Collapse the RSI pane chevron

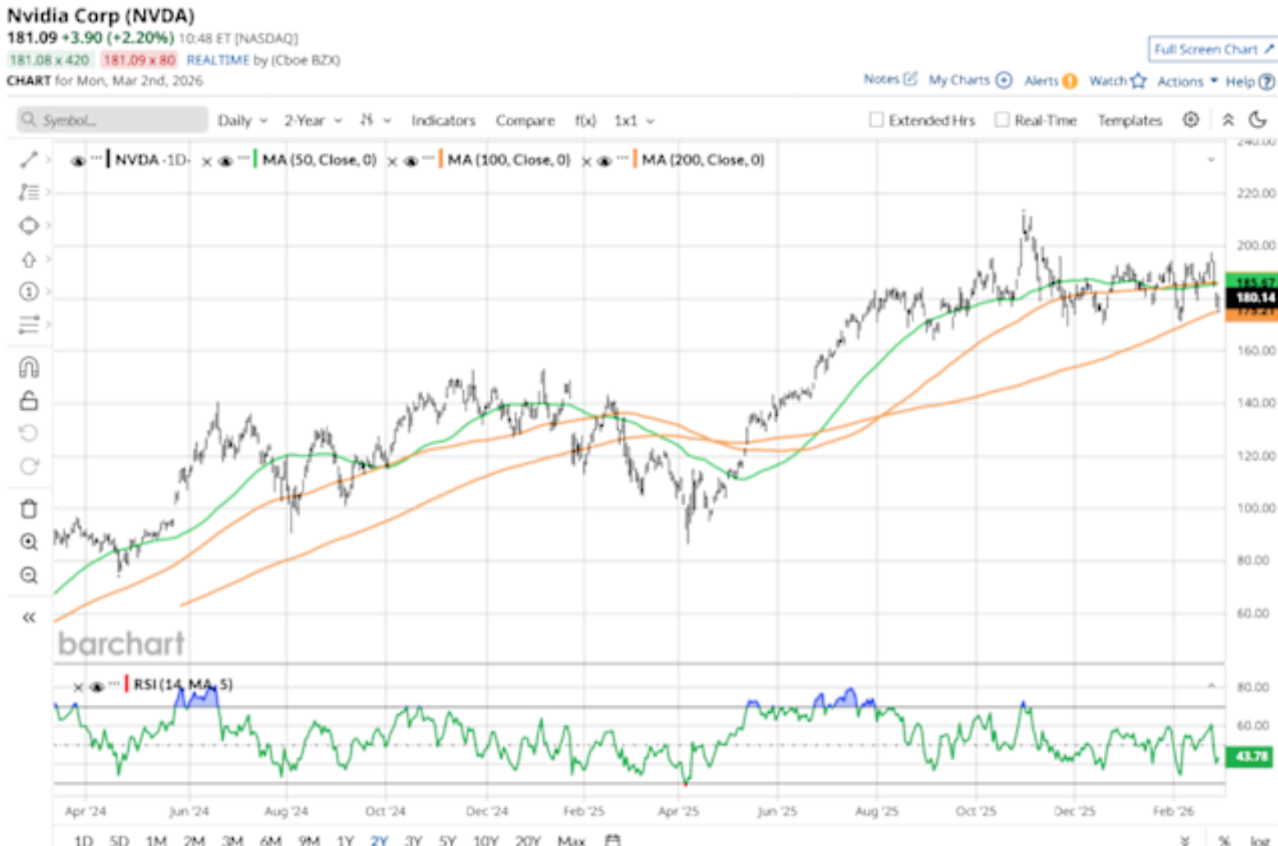click(x=1211, y=685)
